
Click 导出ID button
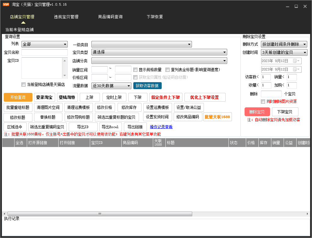tap(83, 127)
